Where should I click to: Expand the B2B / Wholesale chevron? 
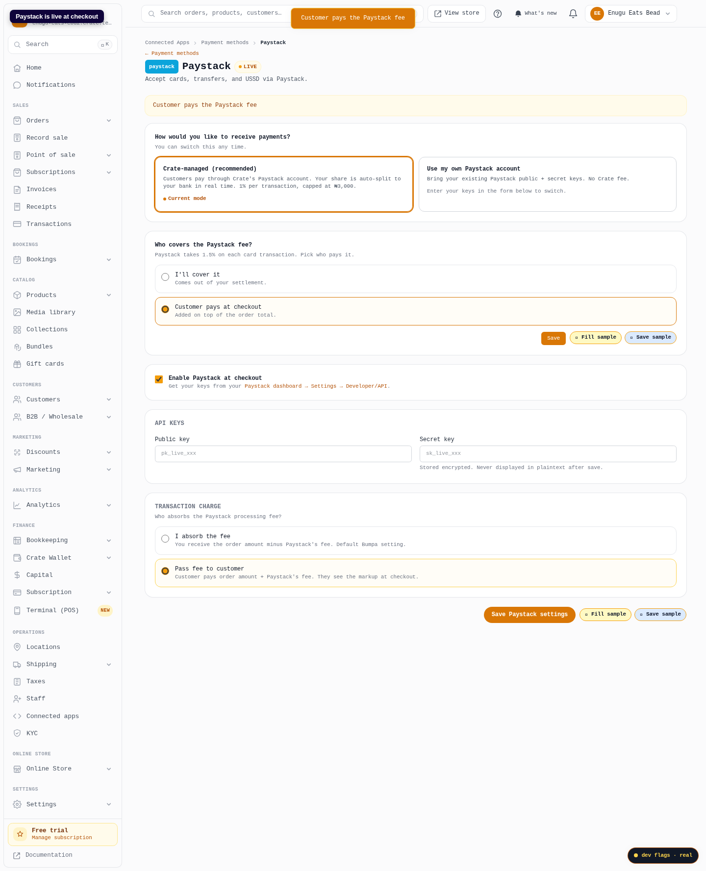click(109, 417)
